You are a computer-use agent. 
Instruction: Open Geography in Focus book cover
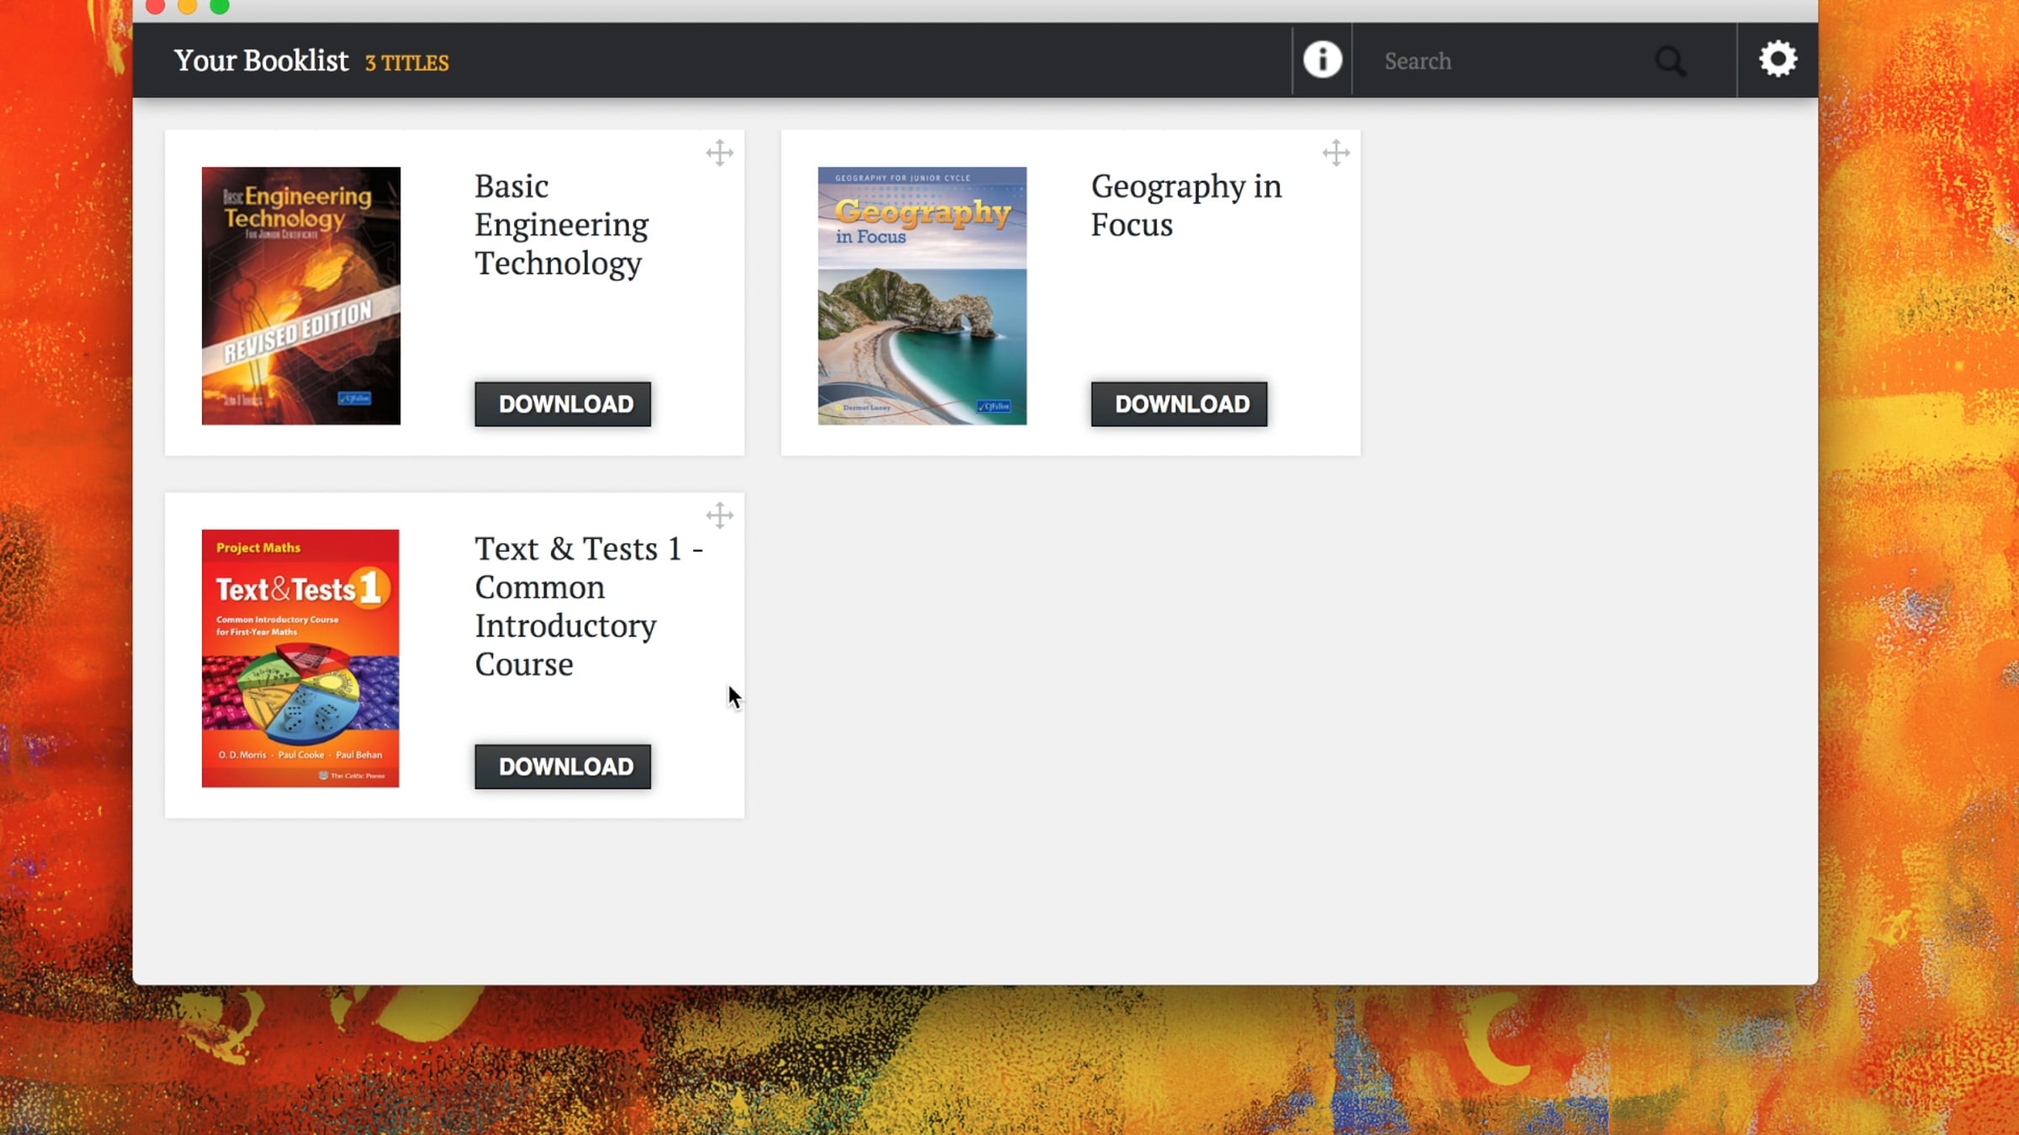pos(922,296)
